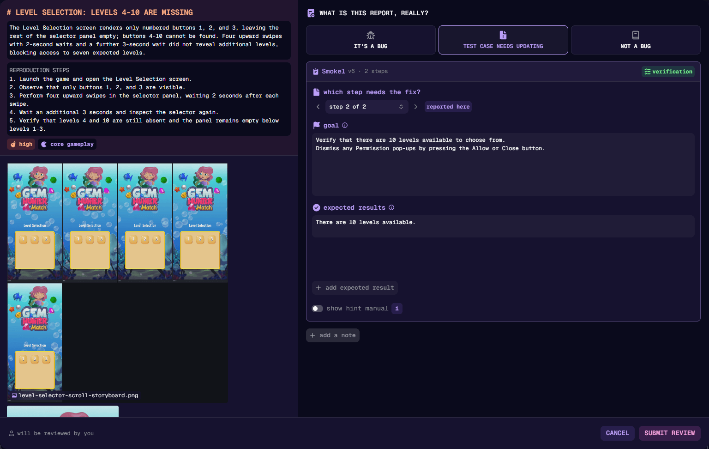This screenshot has width=709, height=449.
Task: Click the Cancel button
Action: click(x=617, y=433)
